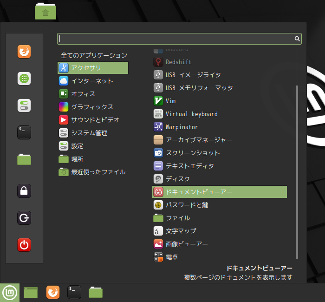Open Files folder from the taskbar

pyautogui.click(x=96, y=292)
